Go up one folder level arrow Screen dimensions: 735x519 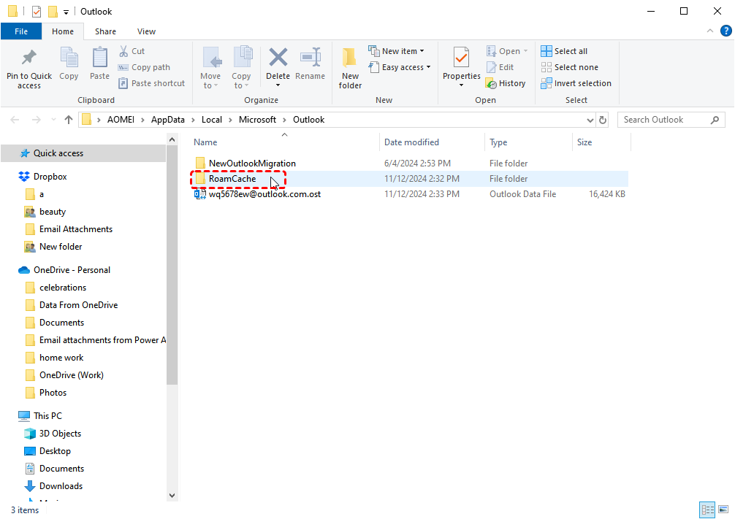click(x=69, y=120)
